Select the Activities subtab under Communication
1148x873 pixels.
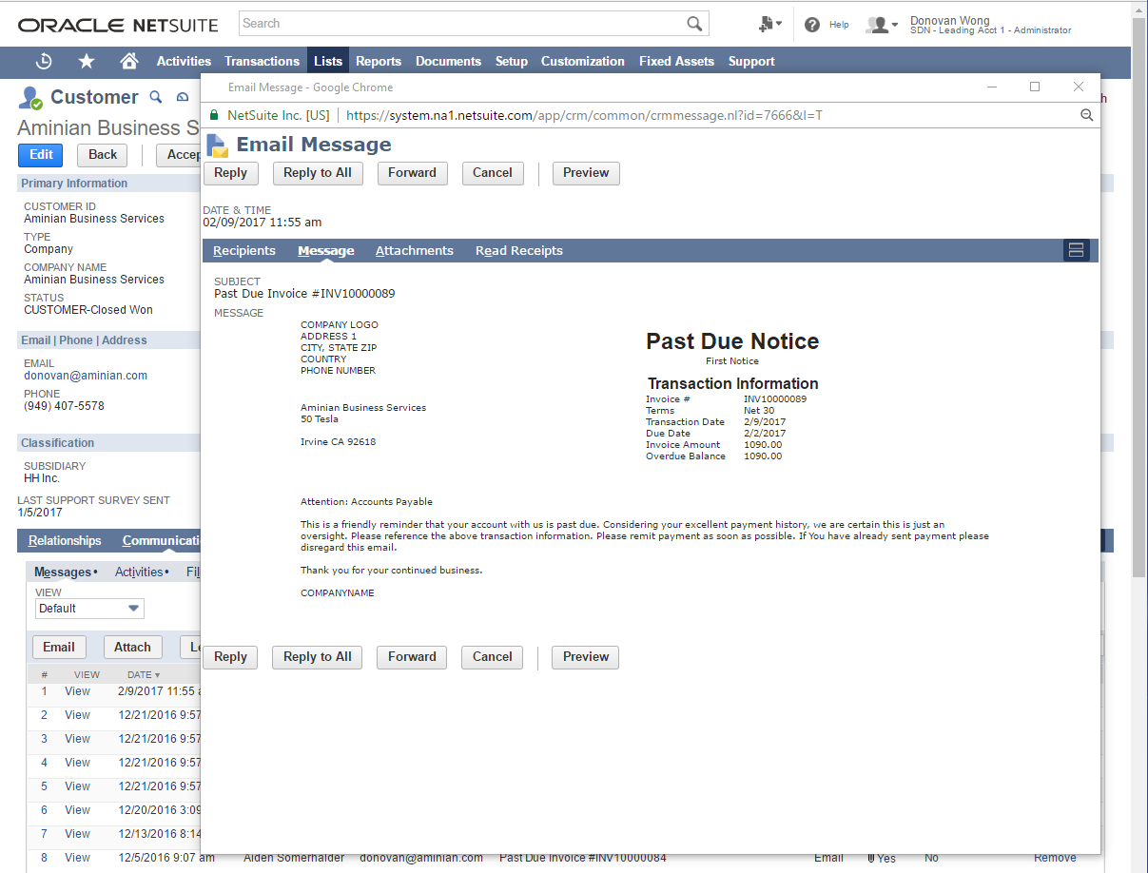(x=142, y=572)
